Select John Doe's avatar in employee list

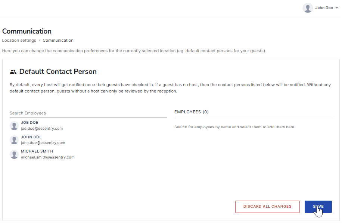click(14, 140)
